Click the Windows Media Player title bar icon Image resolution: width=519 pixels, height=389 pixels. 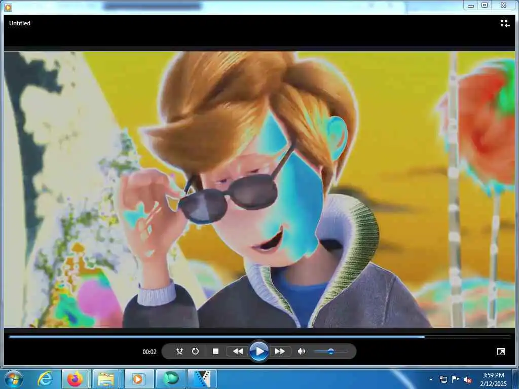[x=8, y=7]
